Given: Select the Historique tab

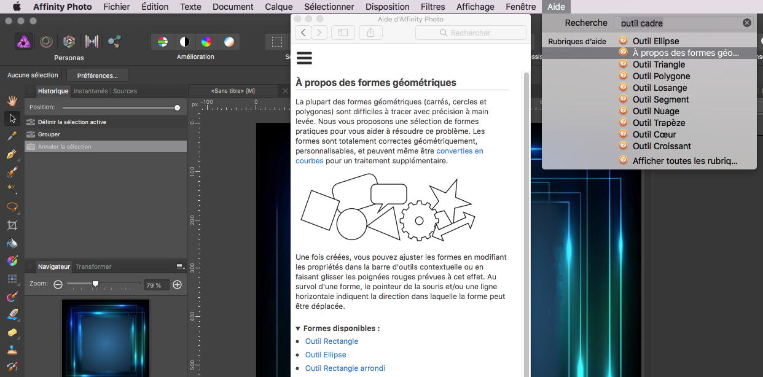Looking at the screenshot, I should point(53,91).
